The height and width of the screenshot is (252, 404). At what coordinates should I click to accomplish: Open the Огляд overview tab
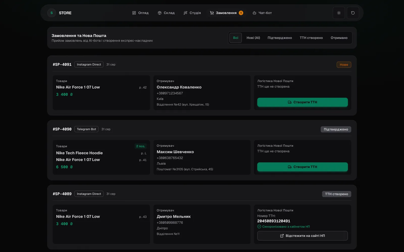[140, 13]
